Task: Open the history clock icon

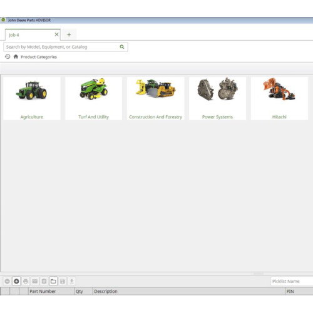Action: pos(8,56)
